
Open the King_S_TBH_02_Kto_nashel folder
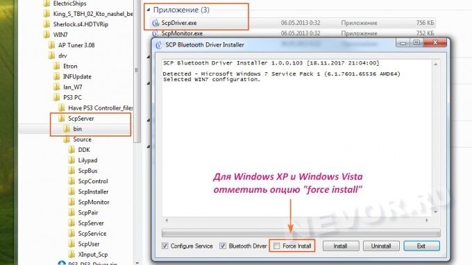pos(93,14)
